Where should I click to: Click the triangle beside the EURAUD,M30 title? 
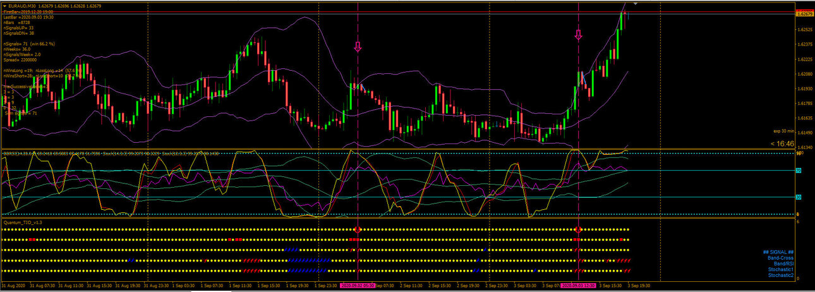(x=5, y=6)
